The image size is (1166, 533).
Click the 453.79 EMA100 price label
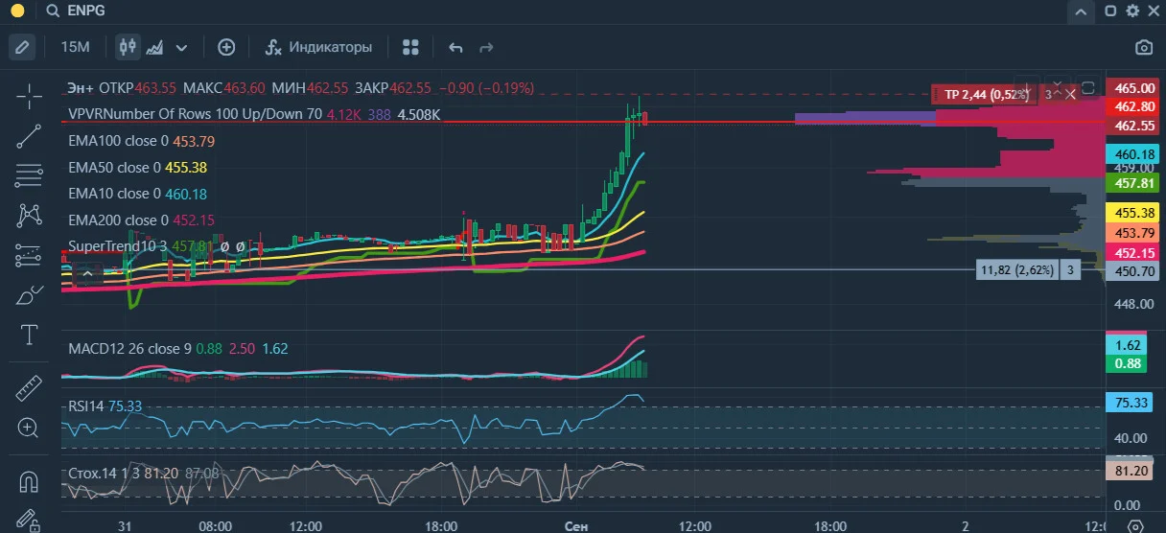(1134, 233)
